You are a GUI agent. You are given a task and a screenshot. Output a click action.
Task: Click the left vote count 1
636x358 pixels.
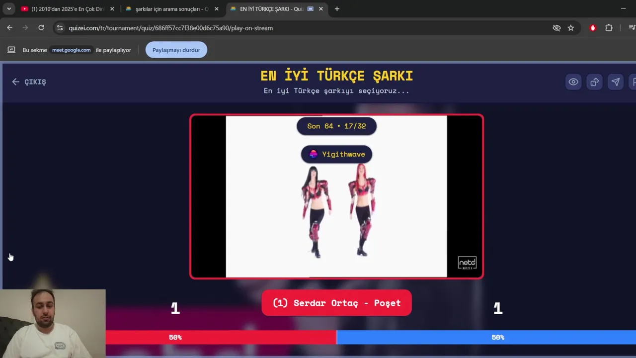(x=175, y=309)
